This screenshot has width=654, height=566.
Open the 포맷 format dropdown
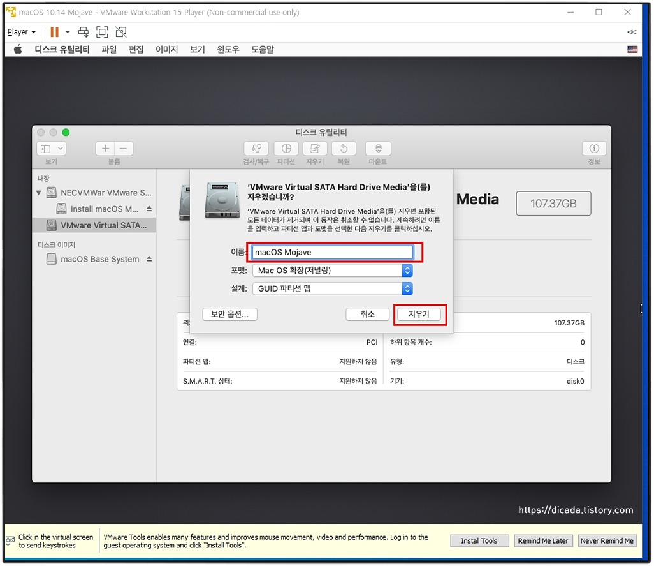pos(333,271)
